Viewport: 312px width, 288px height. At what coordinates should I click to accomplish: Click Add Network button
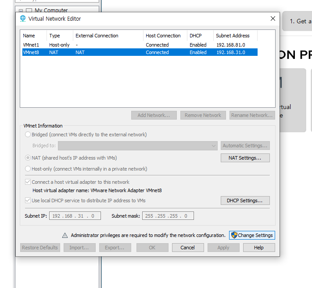coord(154,115)
